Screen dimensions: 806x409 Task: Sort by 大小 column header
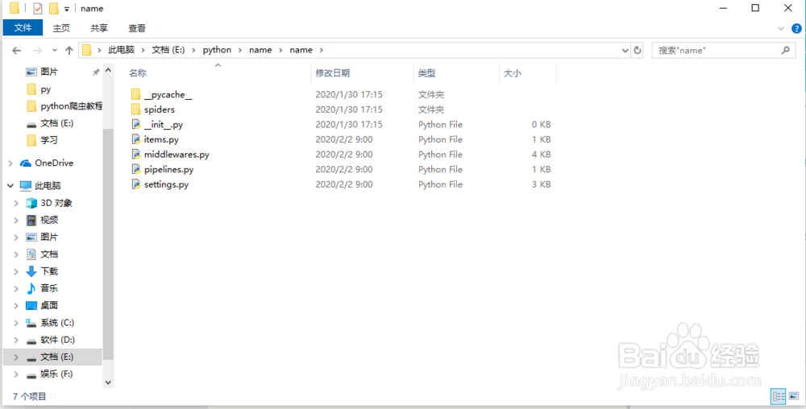click(x=513, y=73)
